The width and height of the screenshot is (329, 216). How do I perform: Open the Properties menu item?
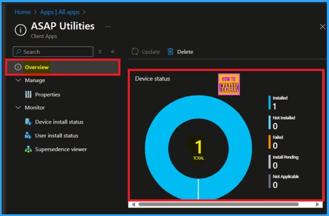(48, 95)
